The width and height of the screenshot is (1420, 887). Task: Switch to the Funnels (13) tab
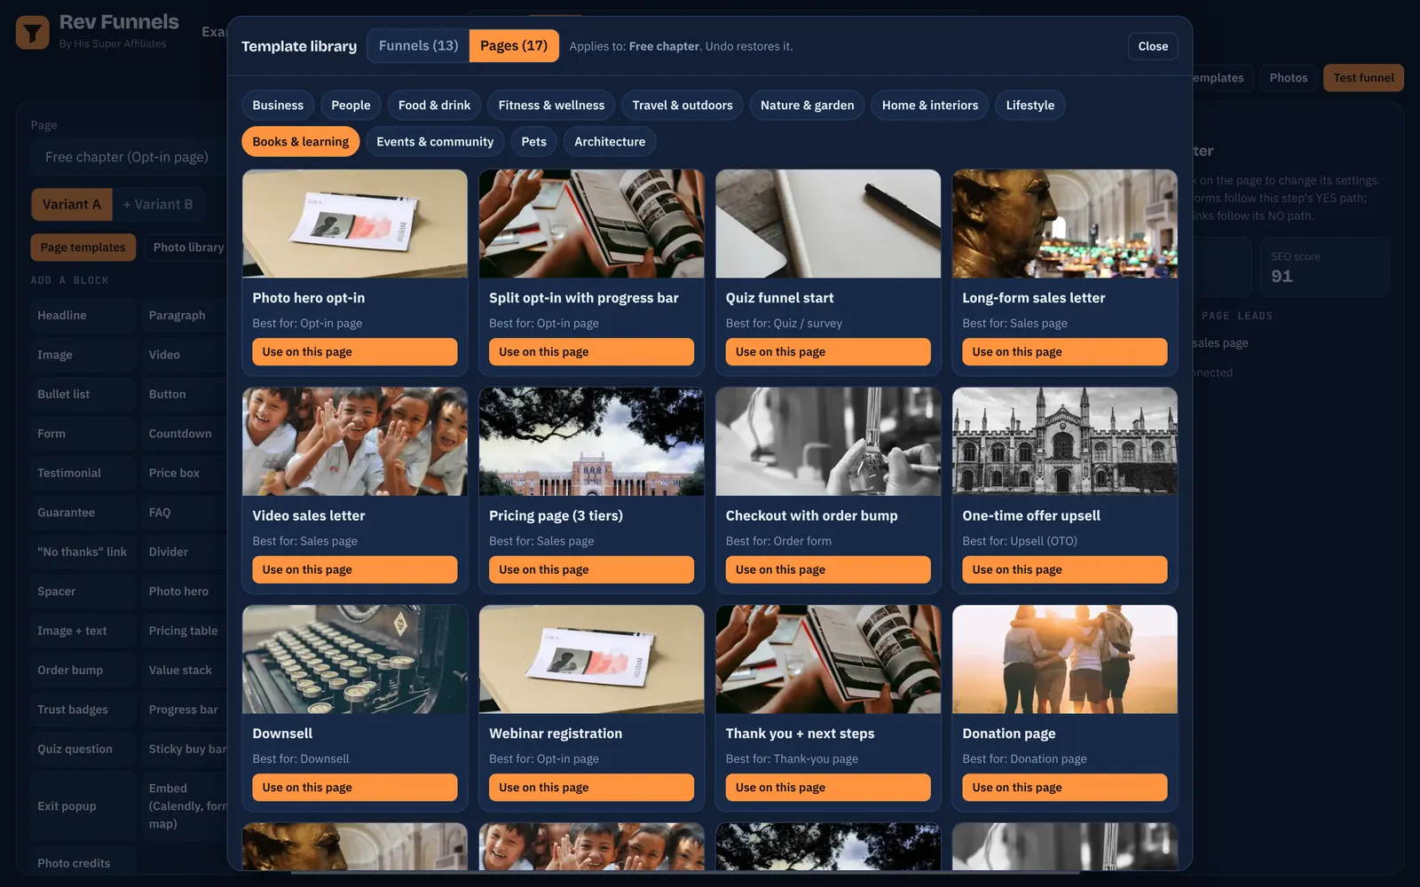pos(418,45)
